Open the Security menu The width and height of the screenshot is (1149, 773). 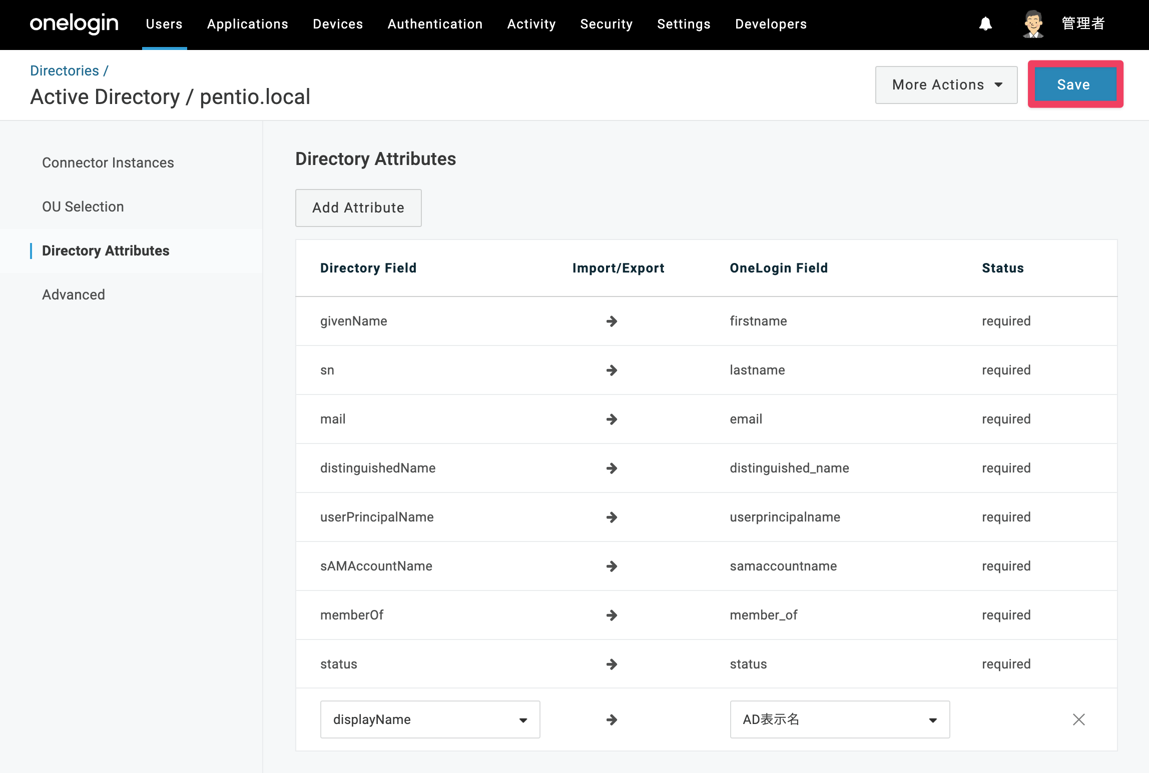[x=607, y=24]
